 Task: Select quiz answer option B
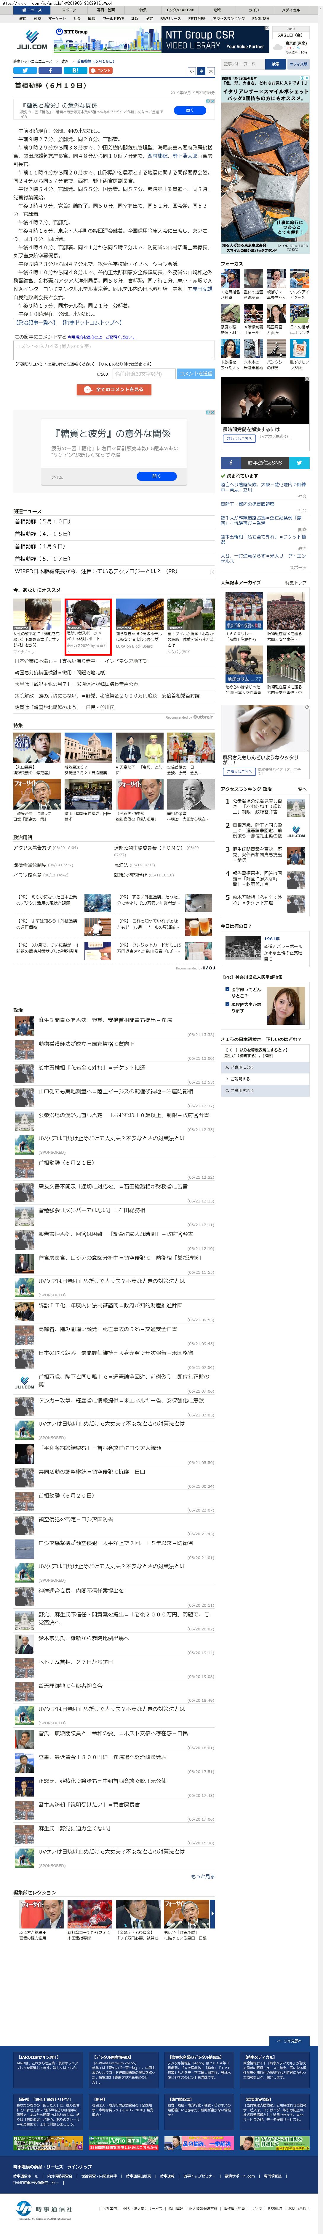265,1079
